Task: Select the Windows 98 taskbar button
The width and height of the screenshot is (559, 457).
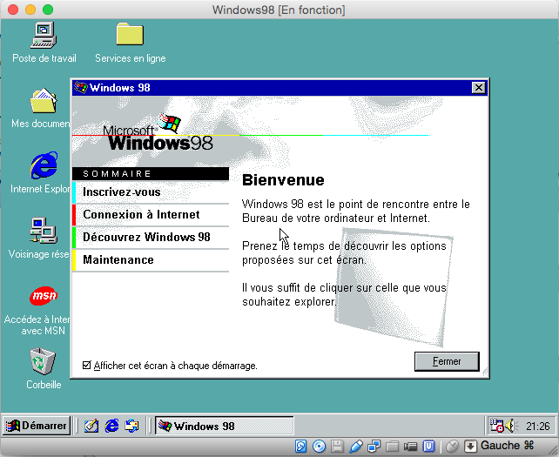Action: pos(225,426)
